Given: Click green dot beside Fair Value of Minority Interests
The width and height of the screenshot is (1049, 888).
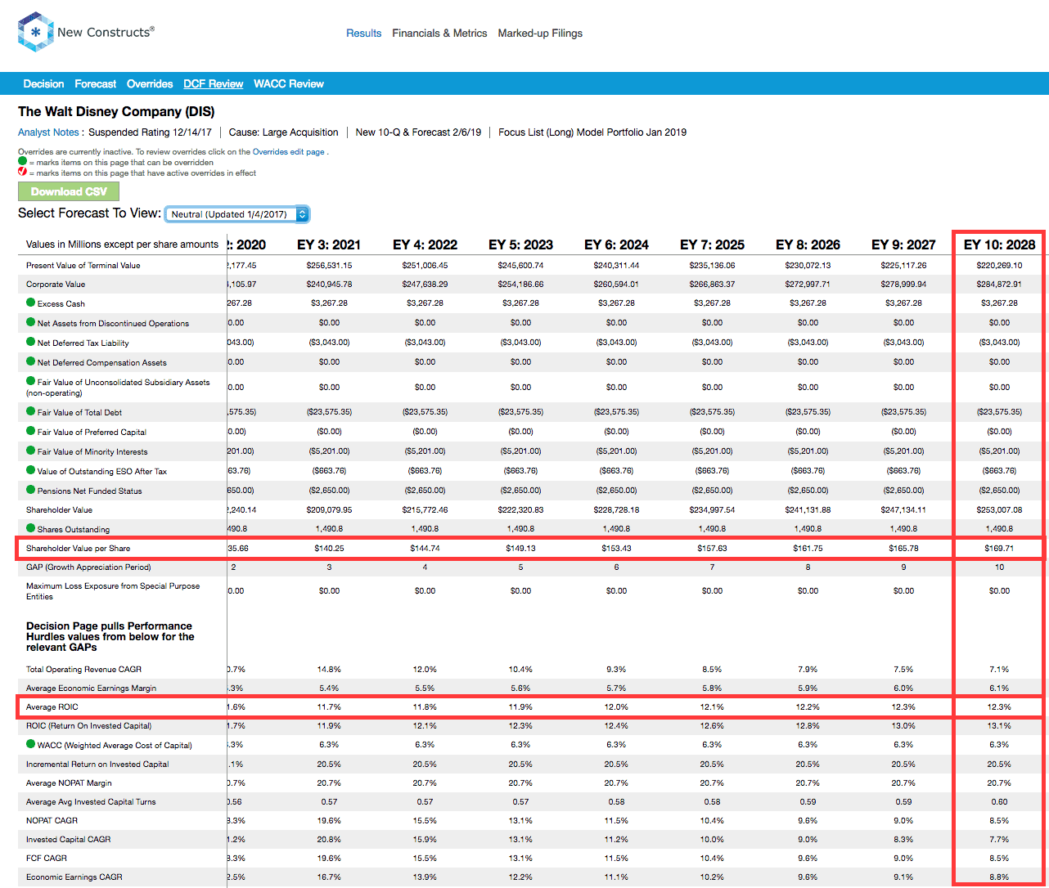Looking at the screenshot, I should tap(31, 451).
